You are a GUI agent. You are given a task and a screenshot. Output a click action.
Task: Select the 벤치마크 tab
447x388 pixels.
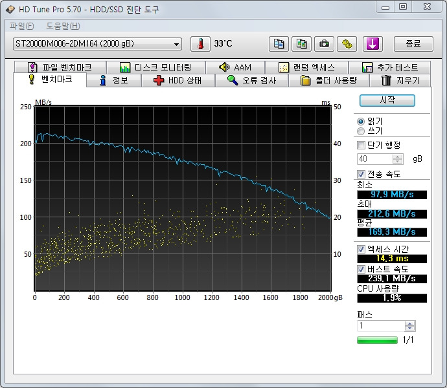click(x=50, y=80)
